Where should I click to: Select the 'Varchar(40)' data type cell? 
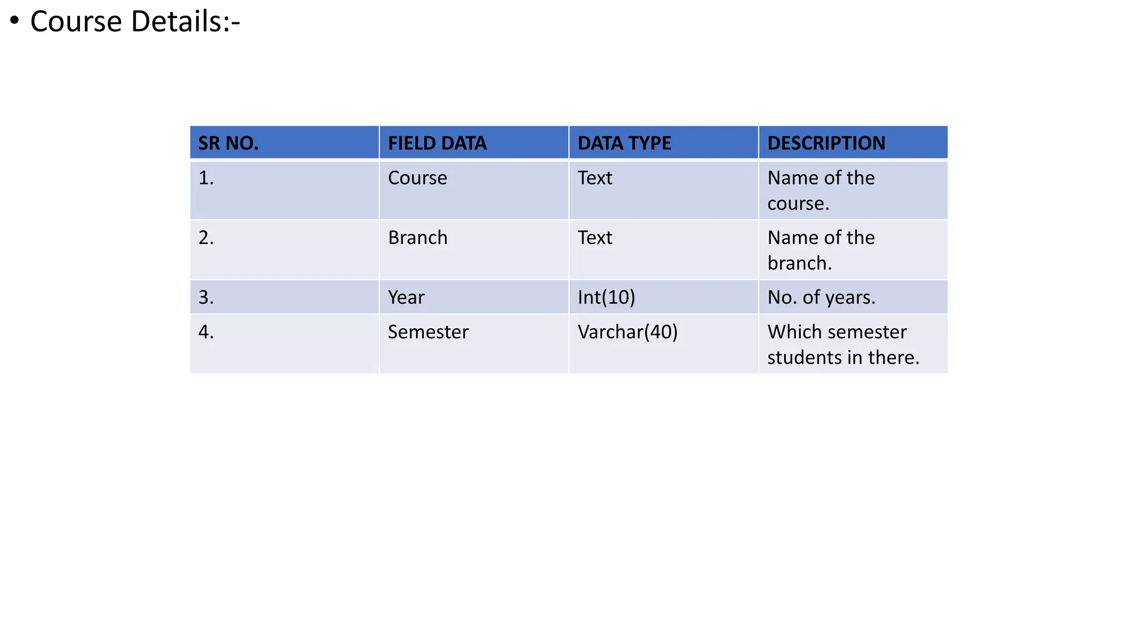663,344
